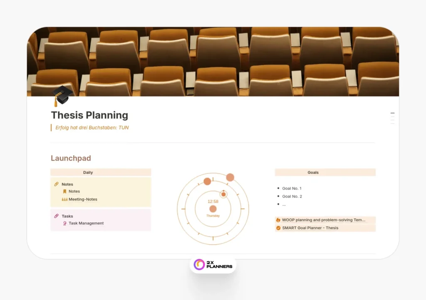
Task: Click the quote Erfolg hat drei Buchstaben TUN
Action: coord(92,127)
